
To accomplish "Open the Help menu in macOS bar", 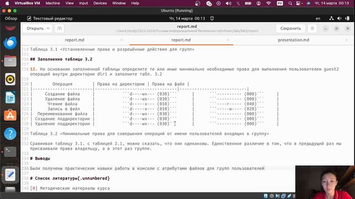I will point(135,3).
